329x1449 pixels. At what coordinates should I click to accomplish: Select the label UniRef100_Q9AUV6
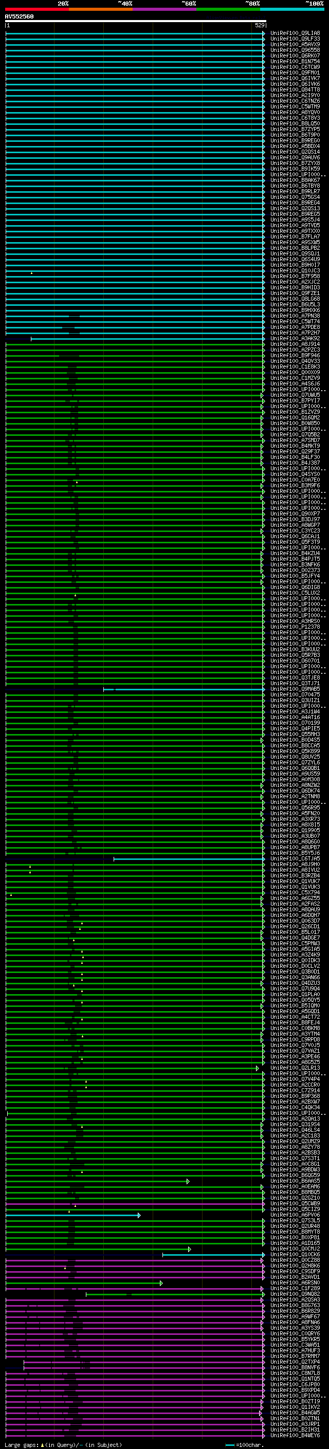[295, 157]
